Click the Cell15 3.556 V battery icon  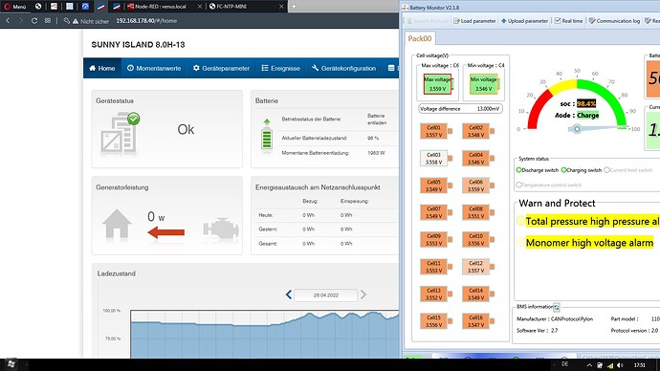436,321
